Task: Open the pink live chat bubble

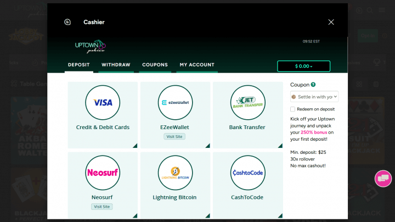Action: click(383, 179)
